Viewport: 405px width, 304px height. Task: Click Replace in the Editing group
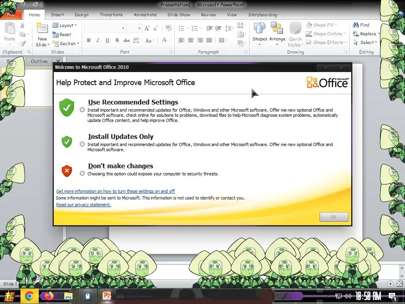click(x=366, y=34)
